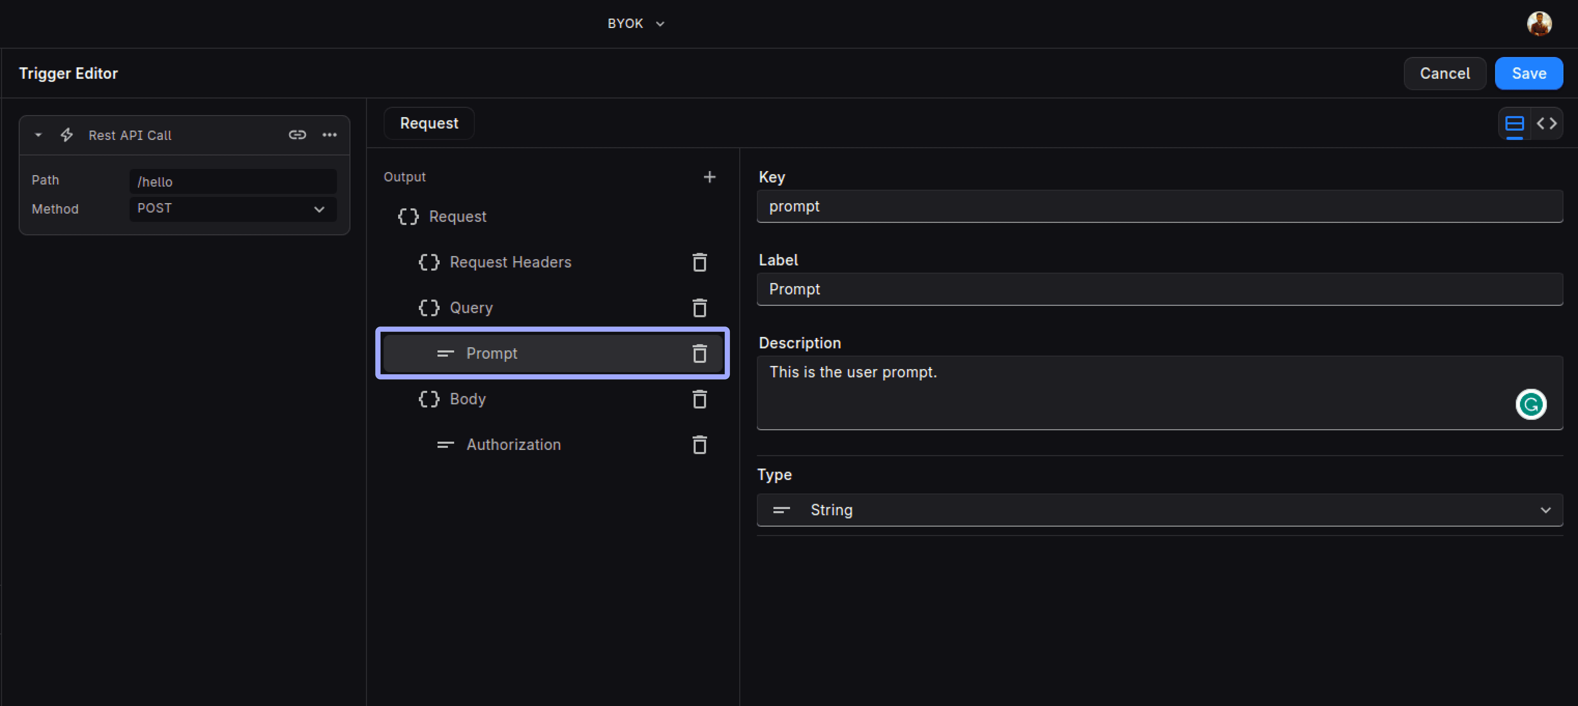Click the link icon on Rest API Call
The image size is (1578, 706).
pyautogui.click(x=297, y=135)
